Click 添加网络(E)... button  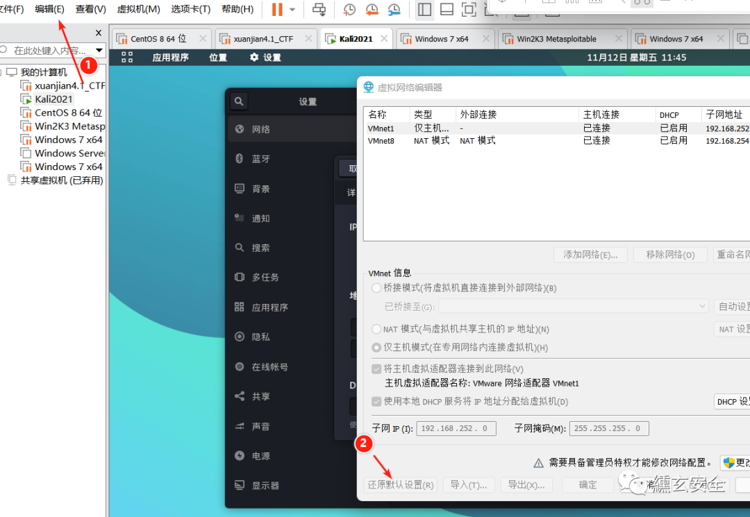coord(590,255)
